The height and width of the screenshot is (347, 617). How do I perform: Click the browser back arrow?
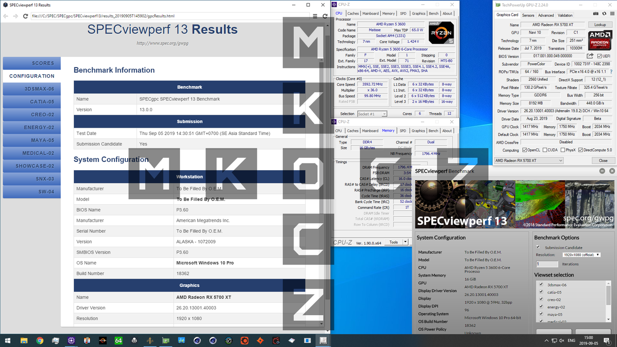[6, 16]
